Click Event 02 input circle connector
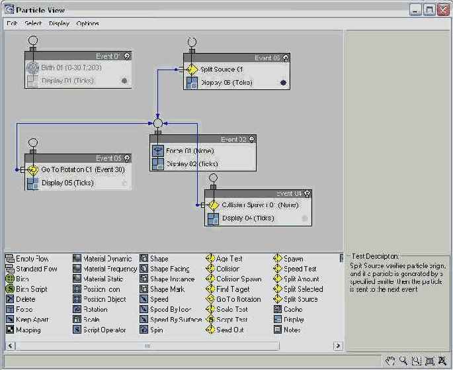The height and width of the screenshot is (370, 453). coord(158,123)
